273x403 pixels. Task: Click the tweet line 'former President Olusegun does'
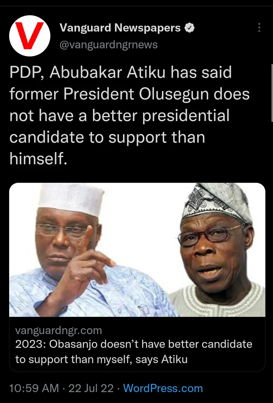(130, 94)
